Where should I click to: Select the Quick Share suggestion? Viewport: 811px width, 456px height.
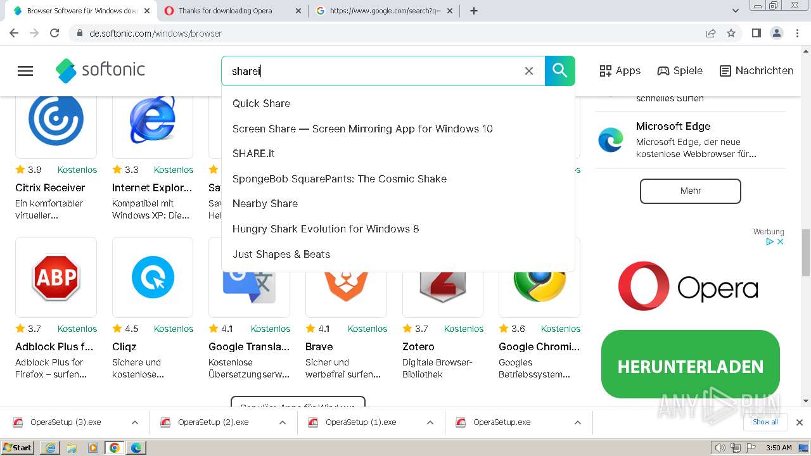click(x=261, y=103)
